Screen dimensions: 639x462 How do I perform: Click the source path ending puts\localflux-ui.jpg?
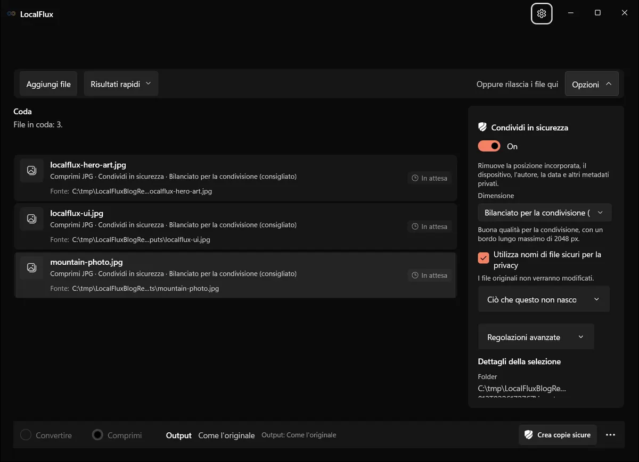141,240
